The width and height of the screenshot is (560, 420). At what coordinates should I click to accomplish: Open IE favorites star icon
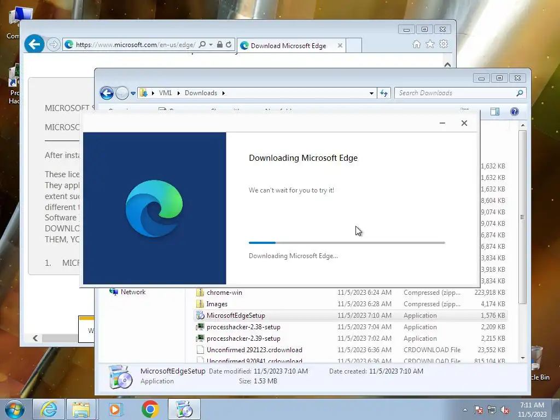tap(430, 44)
